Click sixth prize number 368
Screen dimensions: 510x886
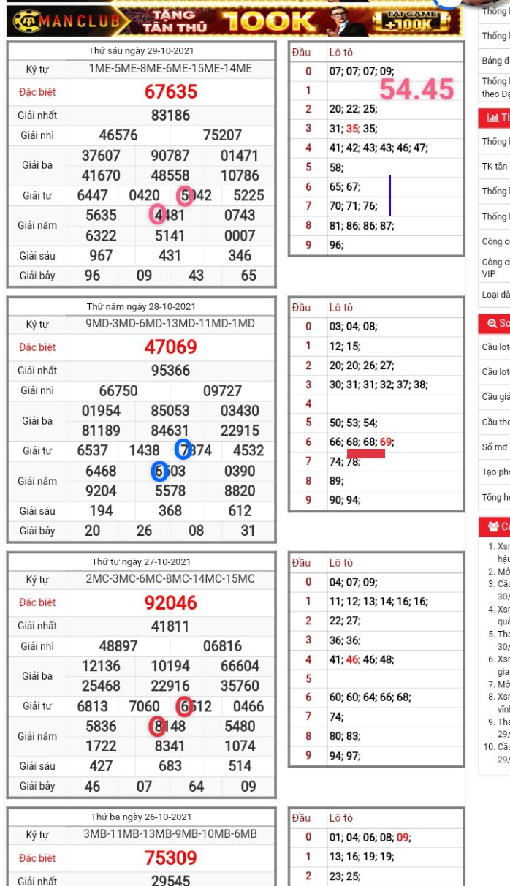(170, 511)
